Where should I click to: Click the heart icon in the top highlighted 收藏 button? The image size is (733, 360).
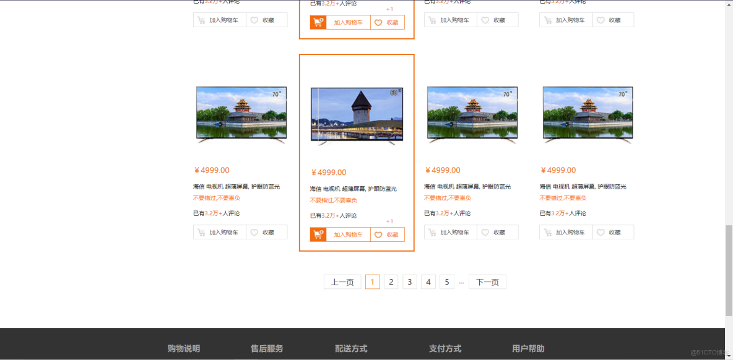[378, 22]
